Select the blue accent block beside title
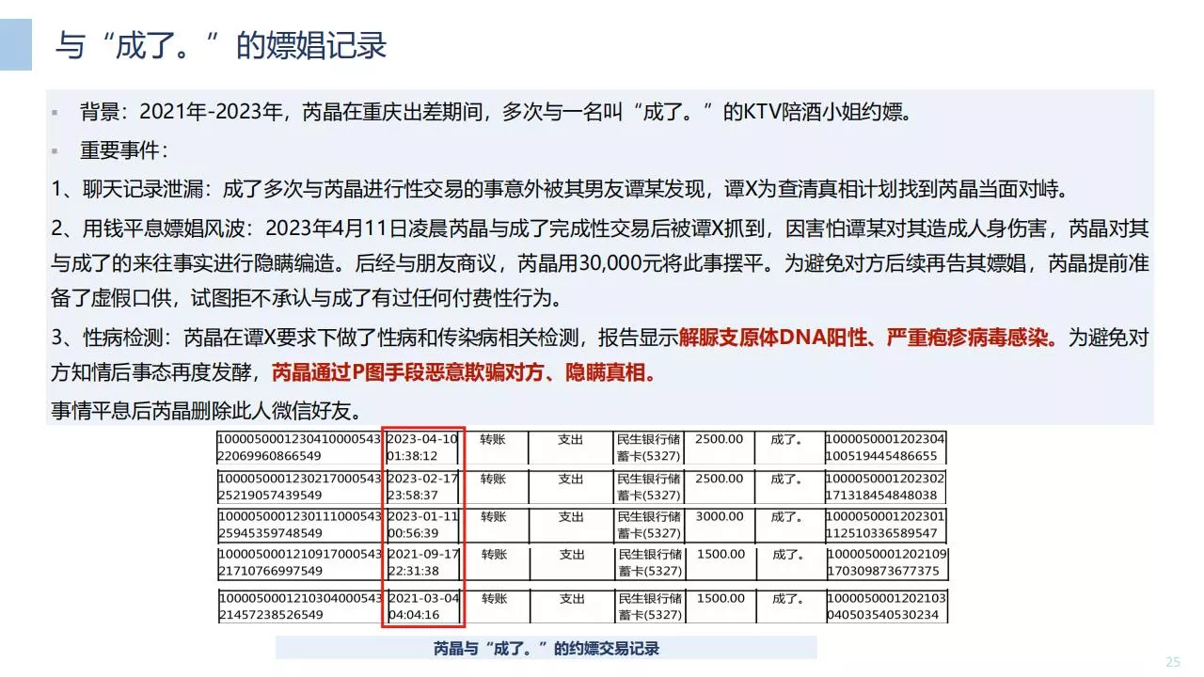The height and width of the screenshot is (677, 1204). point(16,44)
